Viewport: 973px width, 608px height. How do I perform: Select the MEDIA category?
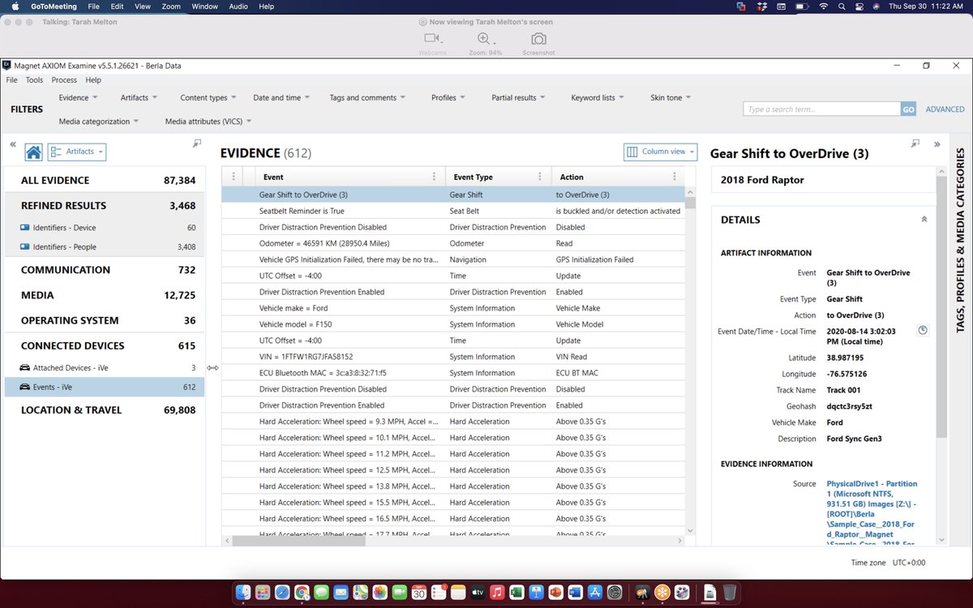(x=105, y=295)
